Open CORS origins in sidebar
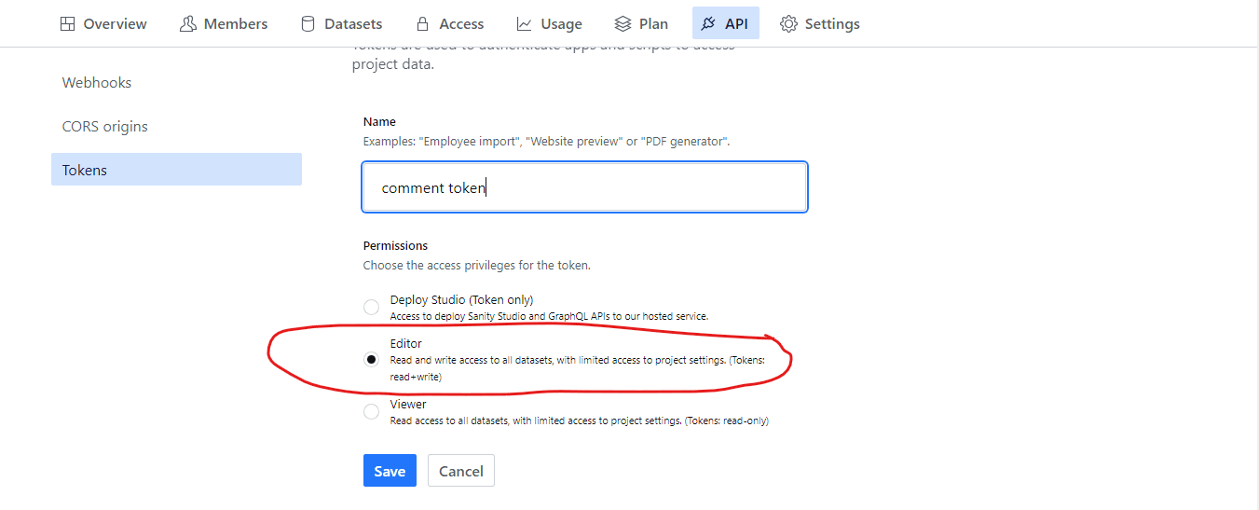Screen dimensions: 1259x510 pos(105,127)
